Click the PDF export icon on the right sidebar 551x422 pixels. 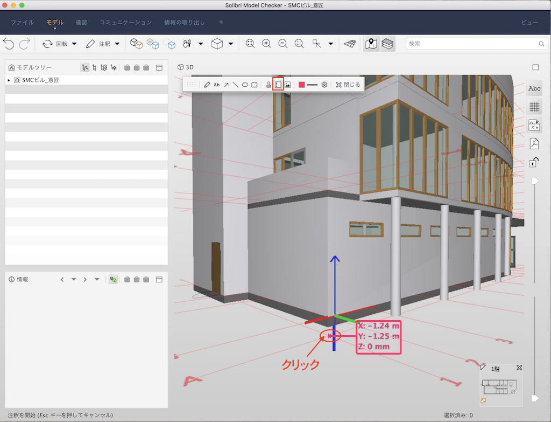[x=534, y=143]
